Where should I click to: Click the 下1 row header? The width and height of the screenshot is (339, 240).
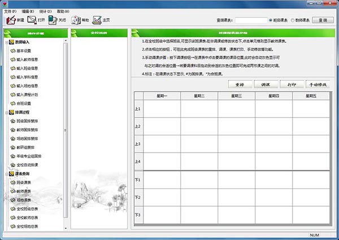click(138, 180)
